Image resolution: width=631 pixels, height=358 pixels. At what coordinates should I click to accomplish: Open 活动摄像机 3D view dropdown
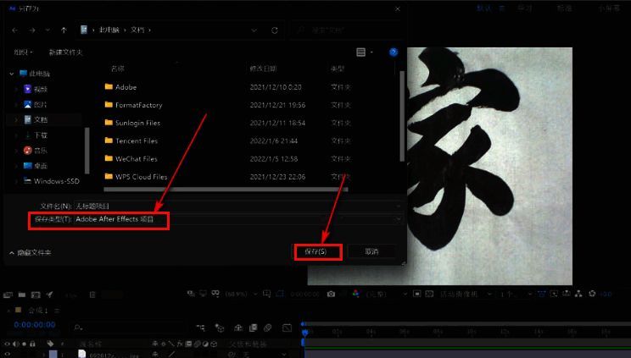466,295
